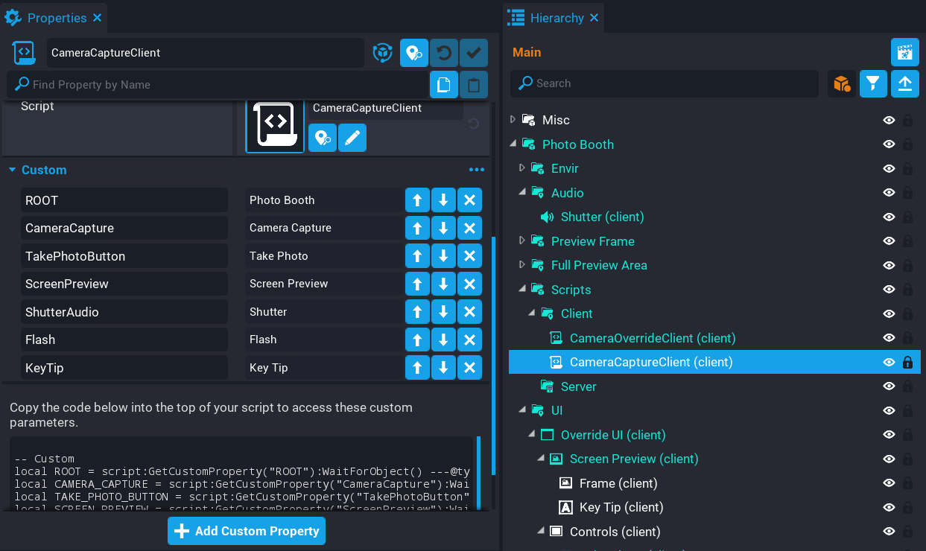Click the edit script pencil icon
This screenshot has width=926, height=551.
pos(352,138)
